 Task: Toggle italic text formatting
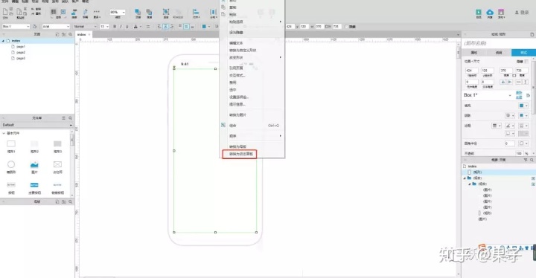(121, 26)
